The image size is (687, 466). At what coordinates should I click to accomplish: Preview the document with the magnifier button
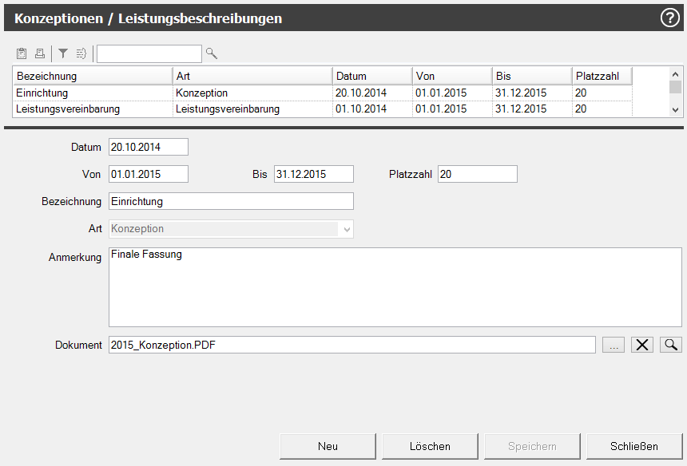coord(671,345)
